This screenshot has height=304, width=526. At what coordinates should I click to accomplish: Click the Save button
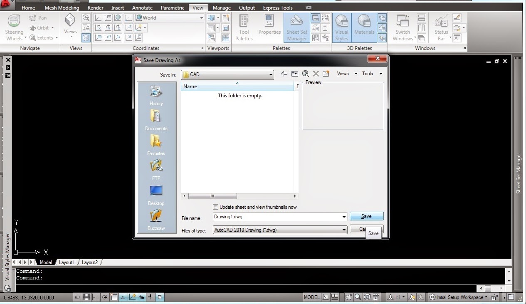(366, 216)
